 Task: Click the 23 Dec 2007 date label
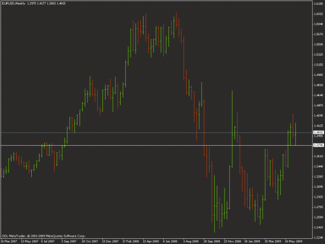pos(110,241)
